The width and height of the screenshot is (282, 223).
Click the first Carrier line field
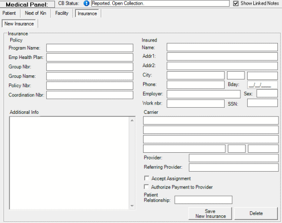pyautogui.click(x=211, y=120)
